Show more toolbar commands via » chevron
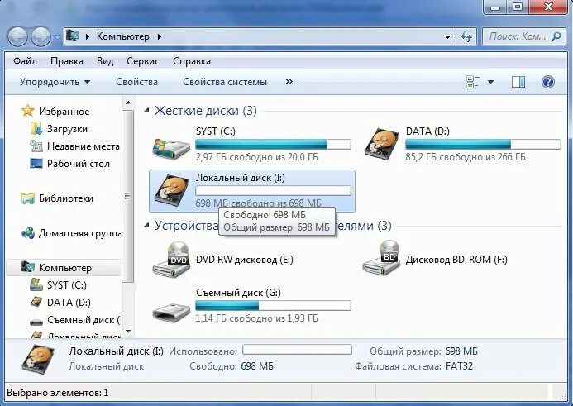573x406 pixels. point(289,82)
